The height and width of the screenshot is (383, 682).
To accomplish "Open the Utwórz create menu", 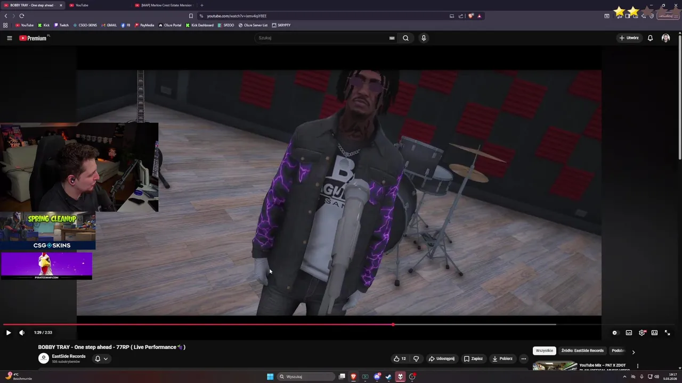I will pyautogui.click(x=629, y=38).
